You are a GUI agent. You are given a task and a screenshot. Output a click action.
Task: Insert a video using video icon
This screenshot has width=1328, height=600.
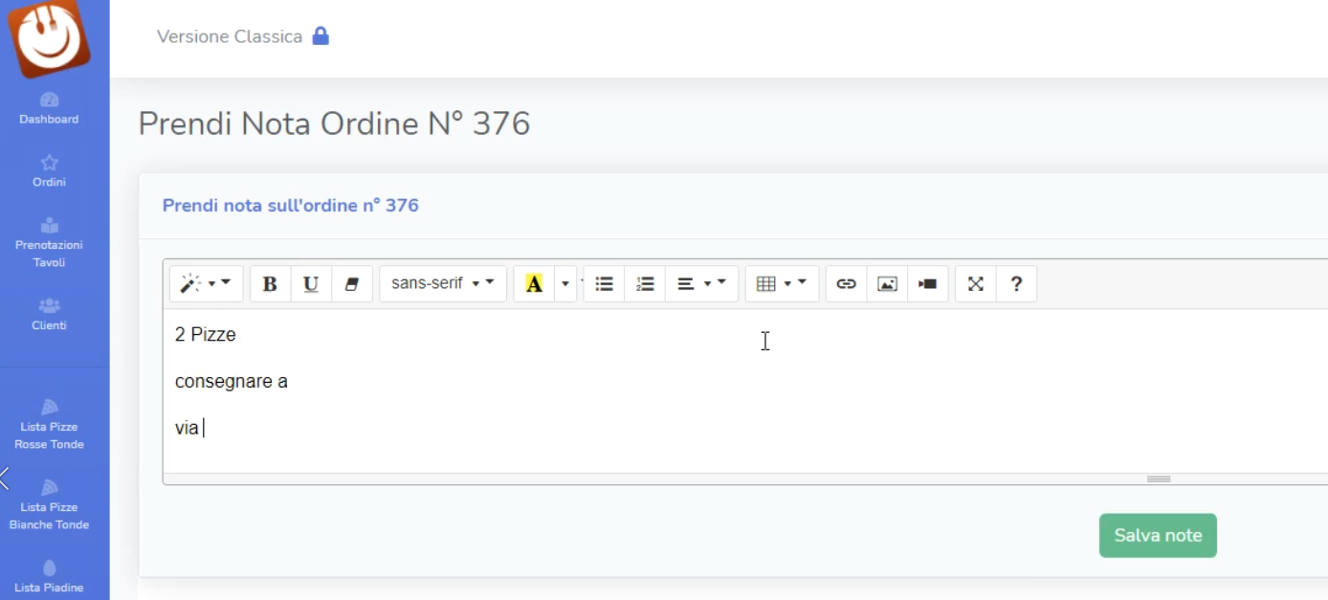[927, 284]
